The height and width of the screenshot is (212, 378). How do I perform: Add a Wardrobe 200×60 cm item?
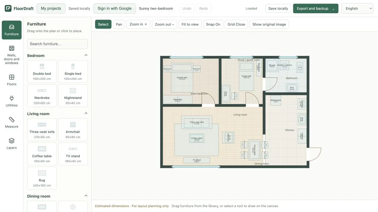pos(42,96)
